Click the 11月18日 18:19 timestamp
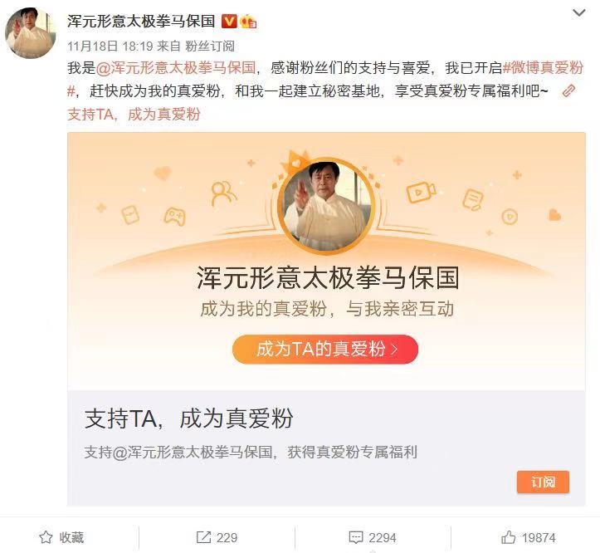Viewport: 600px width, 553px height. pyautogui.click(x=110, y=46)
